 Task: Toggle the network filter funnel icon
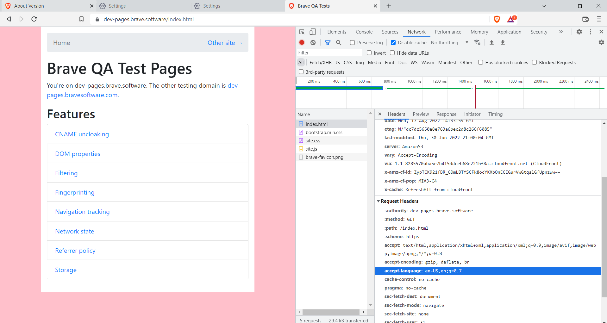[328, 42]
